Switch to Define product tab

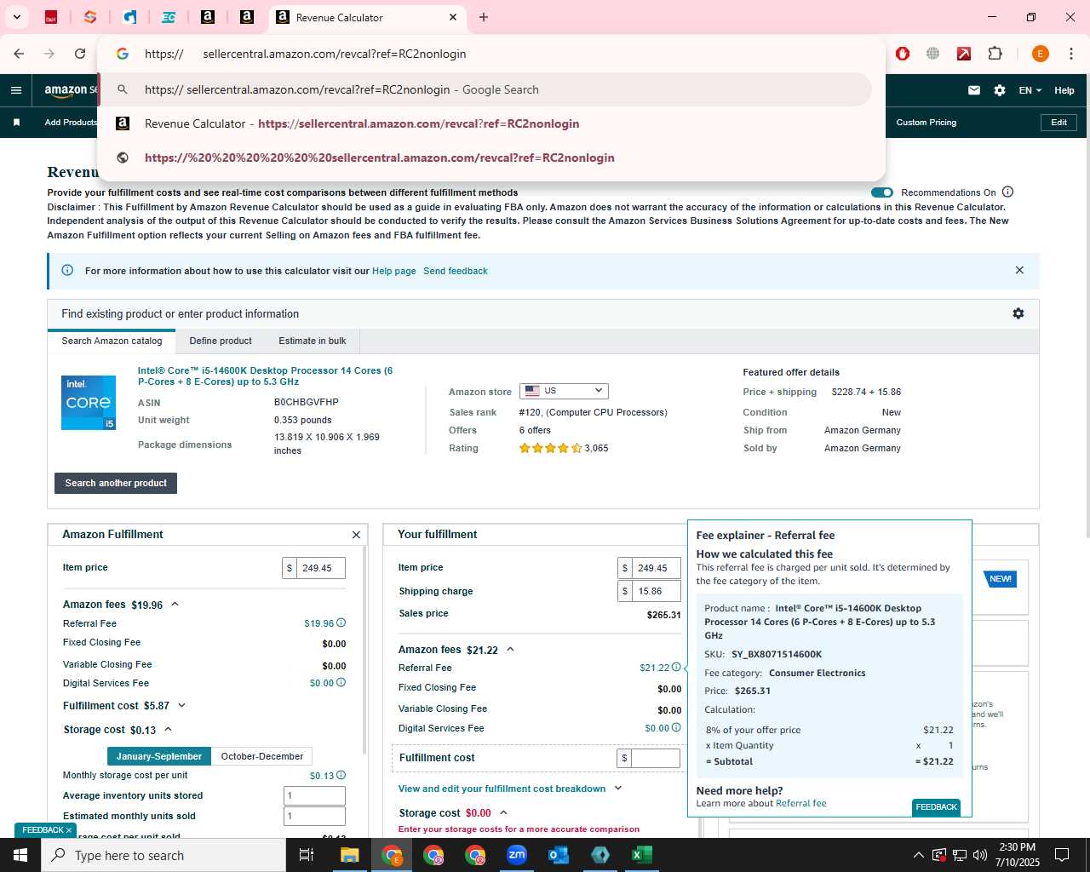pos(221,341)
